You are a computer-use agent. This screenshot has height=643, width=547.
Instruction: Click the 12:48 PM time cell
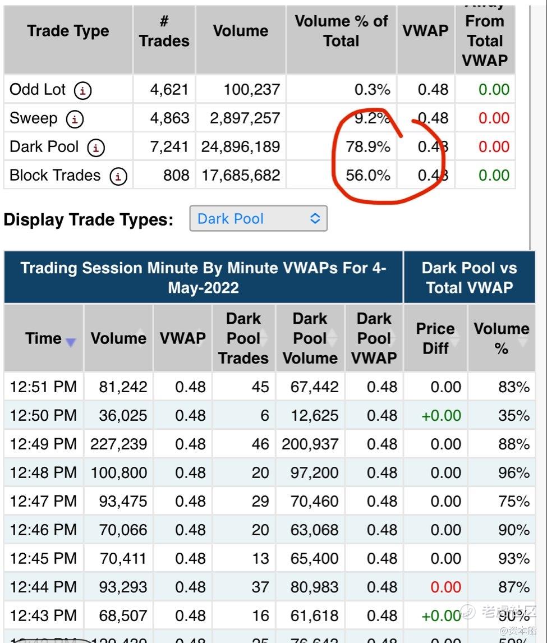tap(43, 472)
